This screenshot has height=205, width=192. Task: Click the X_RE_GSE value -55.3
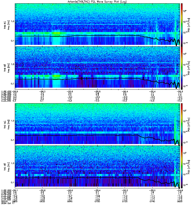click(x=180, y=91)
